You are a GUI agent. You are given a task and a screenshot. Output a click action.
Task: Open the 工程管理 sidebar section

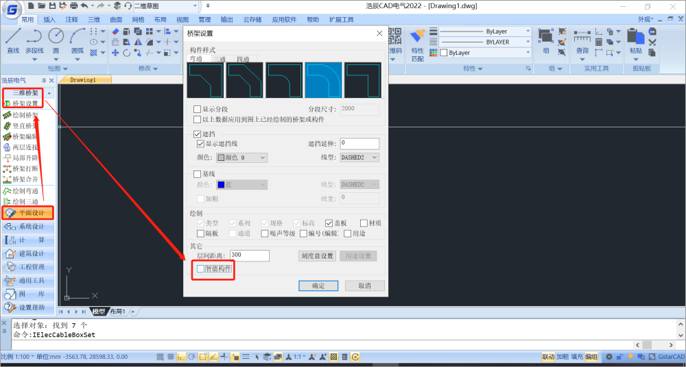(x=28, y=266)
